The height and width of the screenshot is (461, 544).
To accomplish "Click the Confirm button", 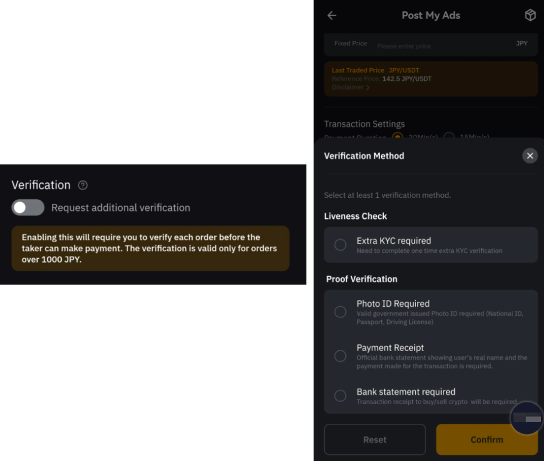I will coord(487,439).
